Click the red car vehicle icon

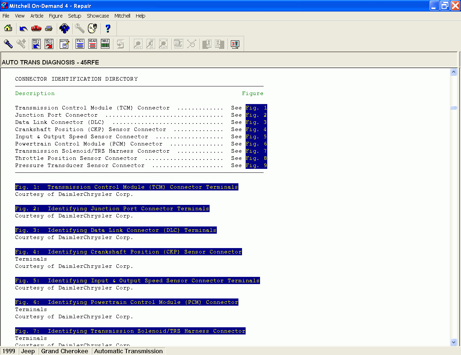pyautogui.click(x=36, y=28)
